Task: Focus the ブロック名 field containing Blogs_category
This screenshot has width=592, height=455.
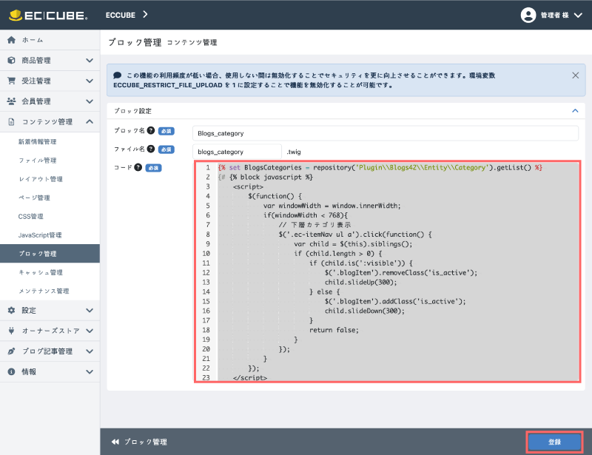Action: (385, 133)
